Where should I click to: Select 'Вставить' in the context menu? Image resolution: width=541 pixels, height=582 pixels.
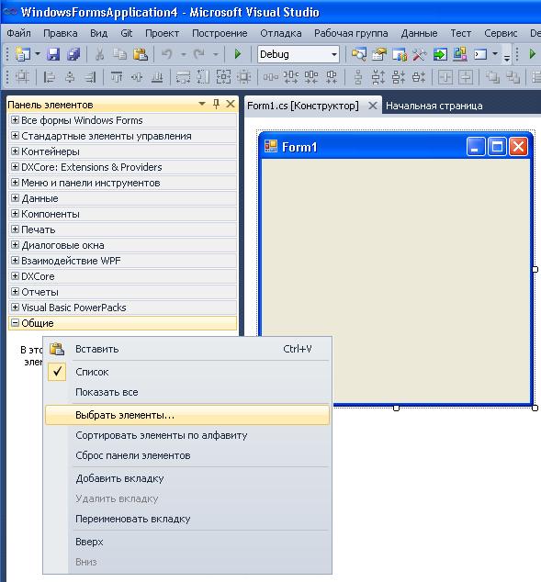[187, 349]
